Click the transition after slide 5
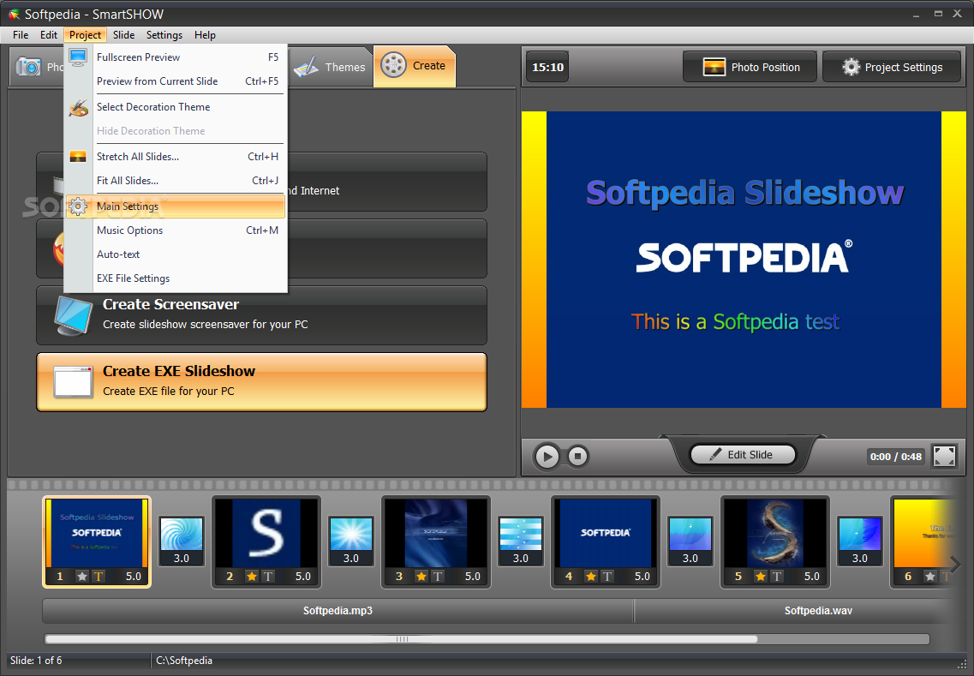The height and width of the screenshot is (676, 974). pyautogui.click(x=860, y=541)
